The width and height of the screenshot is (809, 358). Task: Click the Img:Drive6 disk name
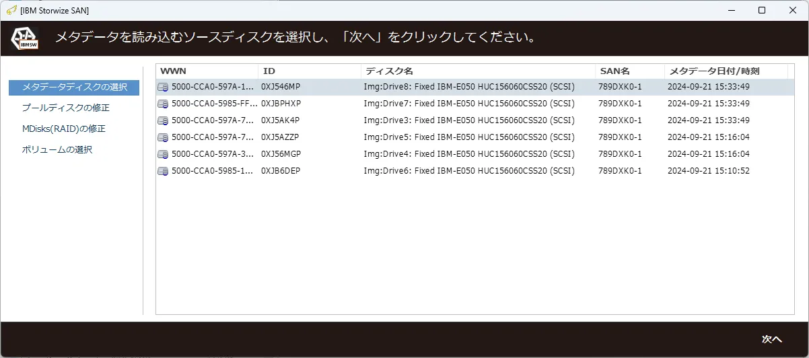pyautogui.click(x=469, y=171)
